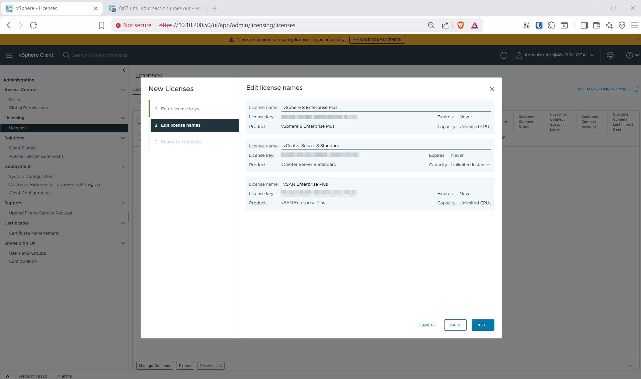The width and height of the screenshot is (641, 379).
Task: Collapse the Single Sign On section
Action: point(123,243)
